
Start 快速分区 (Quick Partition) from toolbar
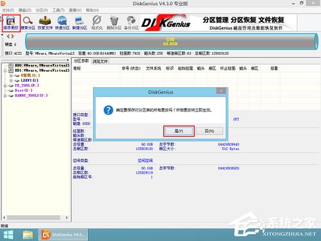(x=62, y=23)
